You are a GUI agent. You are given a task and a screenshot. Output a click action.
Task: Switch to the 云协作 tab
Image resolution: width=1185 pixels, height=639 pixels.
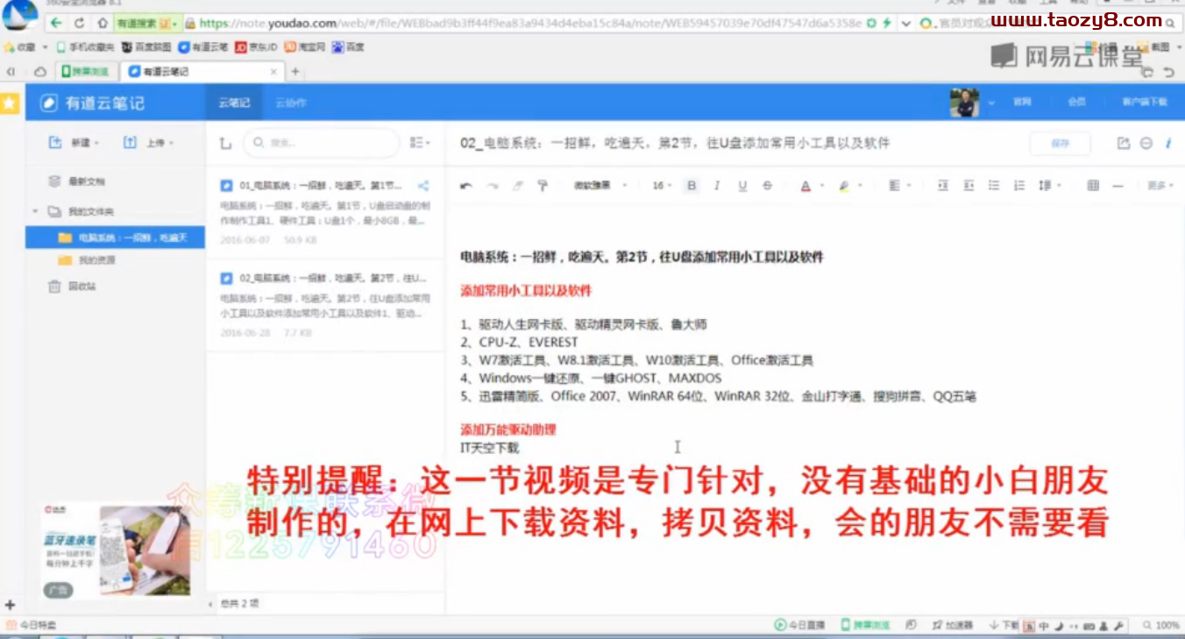291,103
